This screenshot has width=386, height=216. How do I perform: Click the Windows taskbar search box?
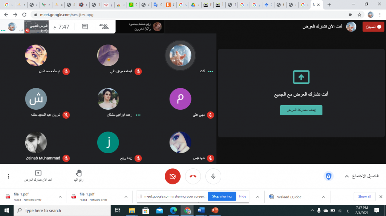62,210
